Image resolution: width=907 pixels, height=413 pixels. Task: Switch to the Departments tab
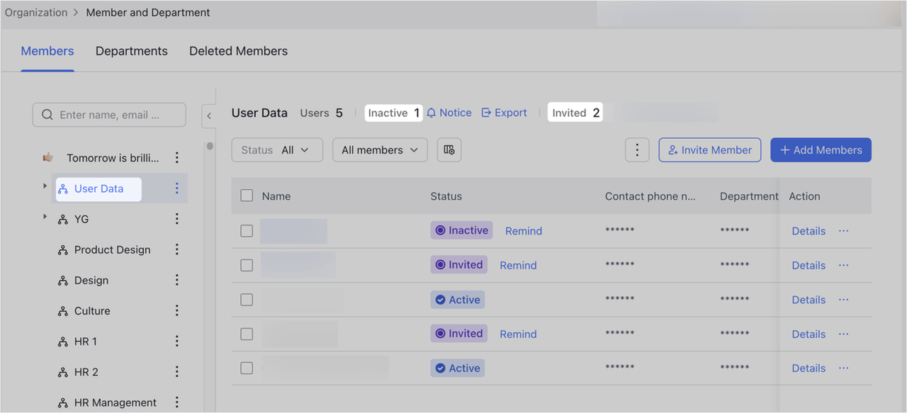132,51
